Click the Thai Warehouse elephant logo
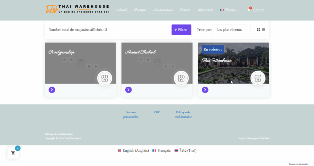 [x=52, y=9]
